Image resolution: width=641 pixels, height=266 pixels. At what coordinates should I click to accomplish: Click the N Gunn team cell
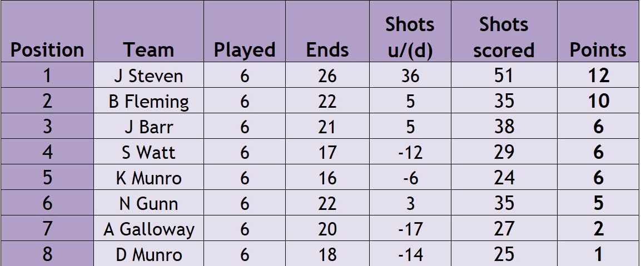149,203
